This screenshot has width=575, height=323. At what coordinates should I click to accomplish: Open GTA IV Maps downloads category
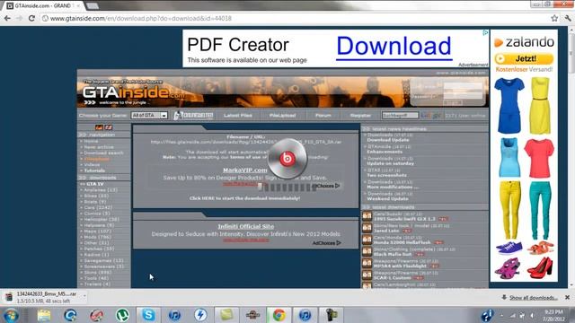point(98,231)
